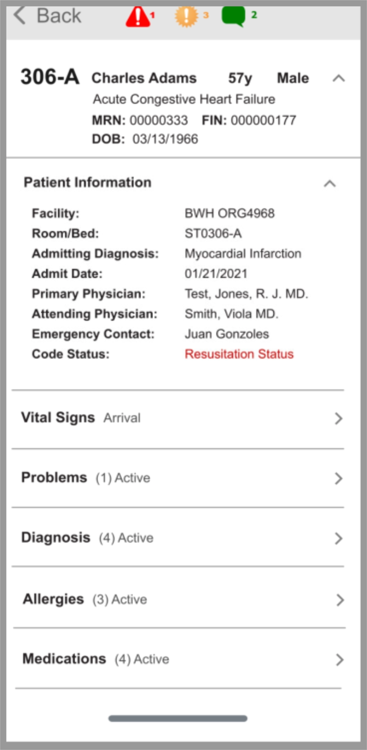The image size is (367, 750).
Task: Tap the red critical alert triangle icon
Action: tap(138, 17)
